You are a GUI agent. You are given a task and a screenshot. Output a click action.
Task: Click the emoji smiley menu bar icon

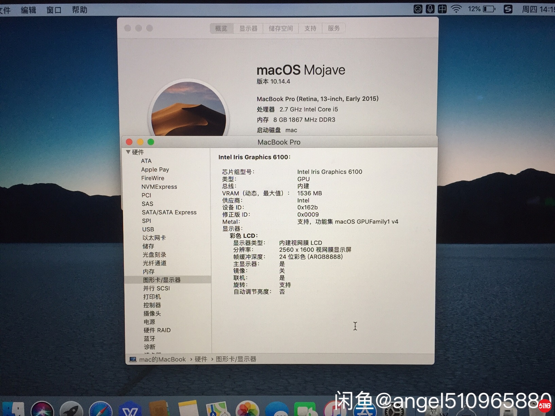coord(418,9)
